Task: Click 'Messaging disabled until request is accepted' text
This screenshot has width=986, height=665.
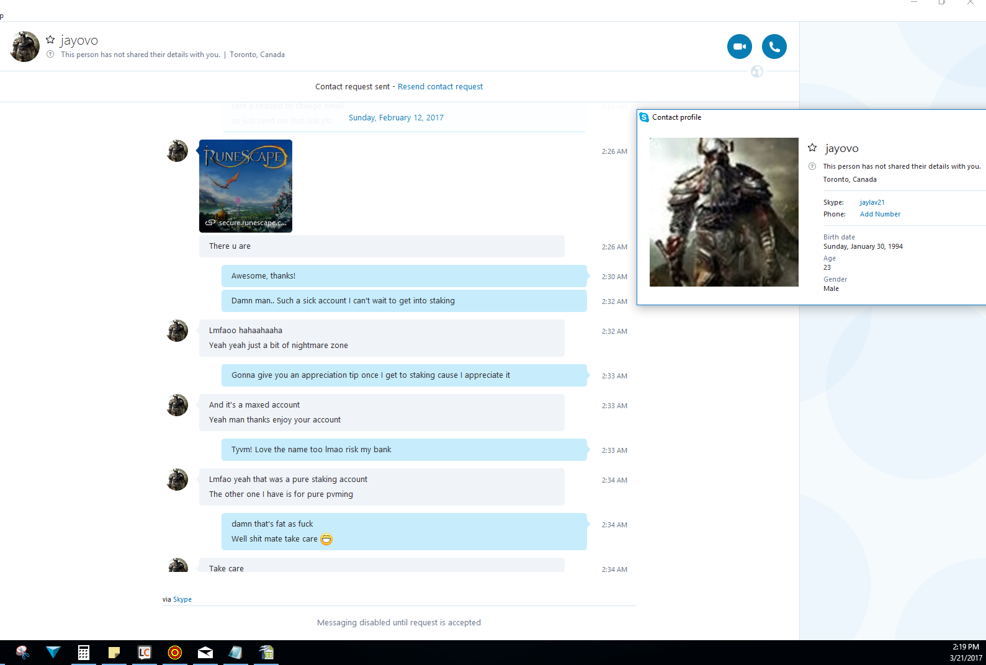Action: 399,623
